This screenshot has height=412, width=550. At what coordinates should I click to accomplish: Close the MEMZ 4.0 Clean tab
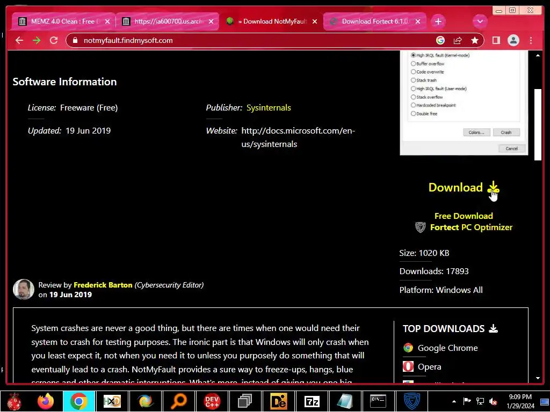[x=107, y=21]
